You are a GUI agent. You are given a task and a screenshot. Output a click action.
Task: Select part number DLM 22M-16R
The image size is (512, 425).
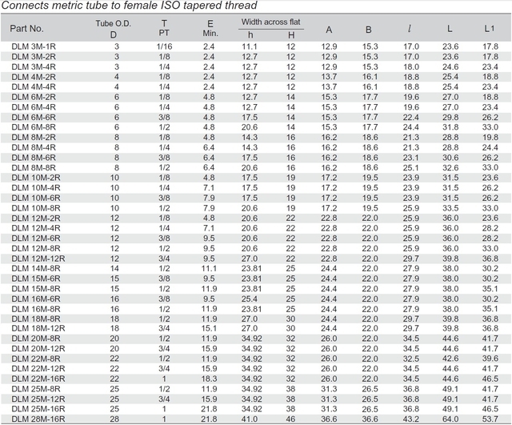coord(38,379)
